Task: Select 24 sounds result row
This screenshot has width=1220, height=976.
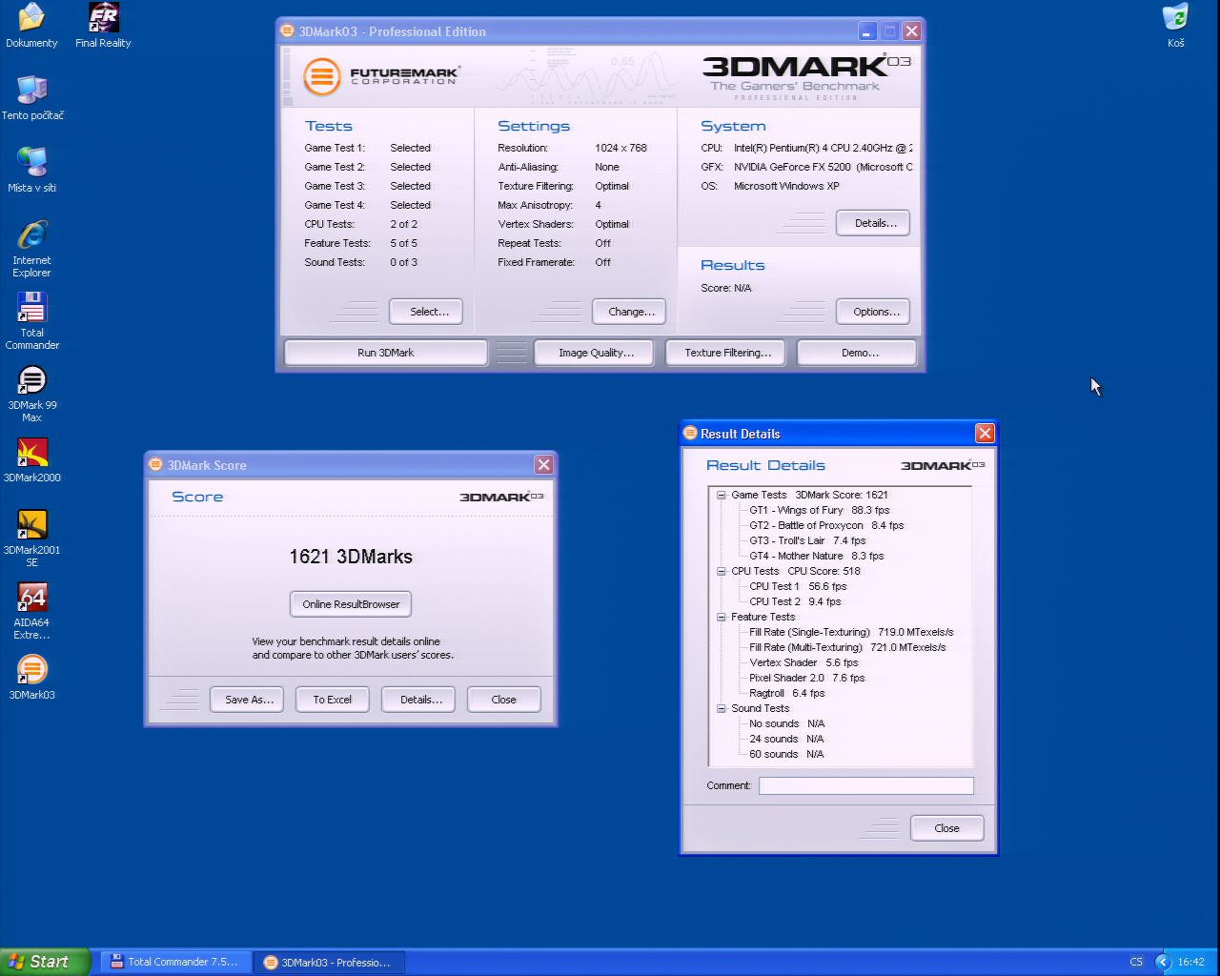Action: 786,739
